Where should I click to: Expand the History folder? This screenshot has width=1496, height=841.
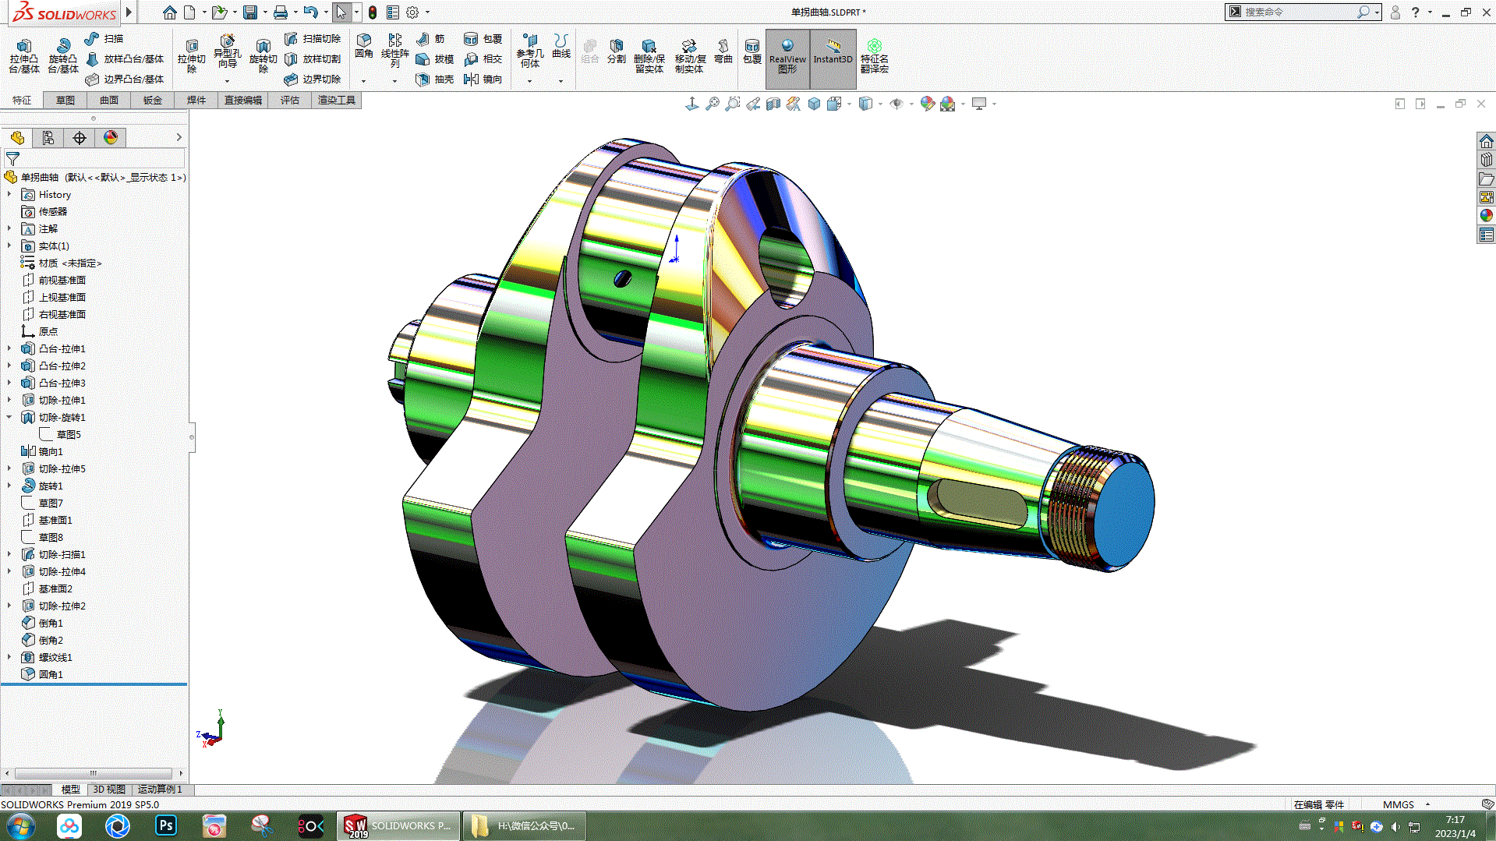coord(9,194)
